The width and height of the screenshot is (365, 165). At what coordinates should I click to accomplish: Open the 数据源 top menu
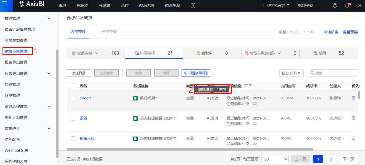(x=82, y=5)
